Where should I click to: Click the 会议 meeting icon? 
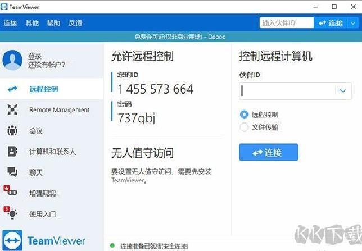(12, 131)
